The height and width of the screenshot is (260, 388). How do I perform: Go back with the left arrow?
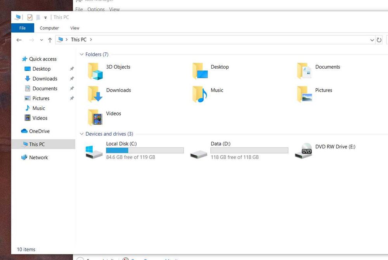(x=19, y=40)
